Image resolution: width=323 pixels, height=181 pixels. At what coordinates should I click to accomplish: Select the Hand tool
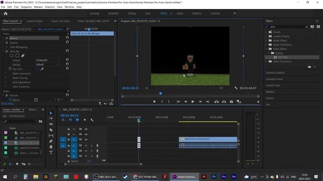tap(51, 147)
